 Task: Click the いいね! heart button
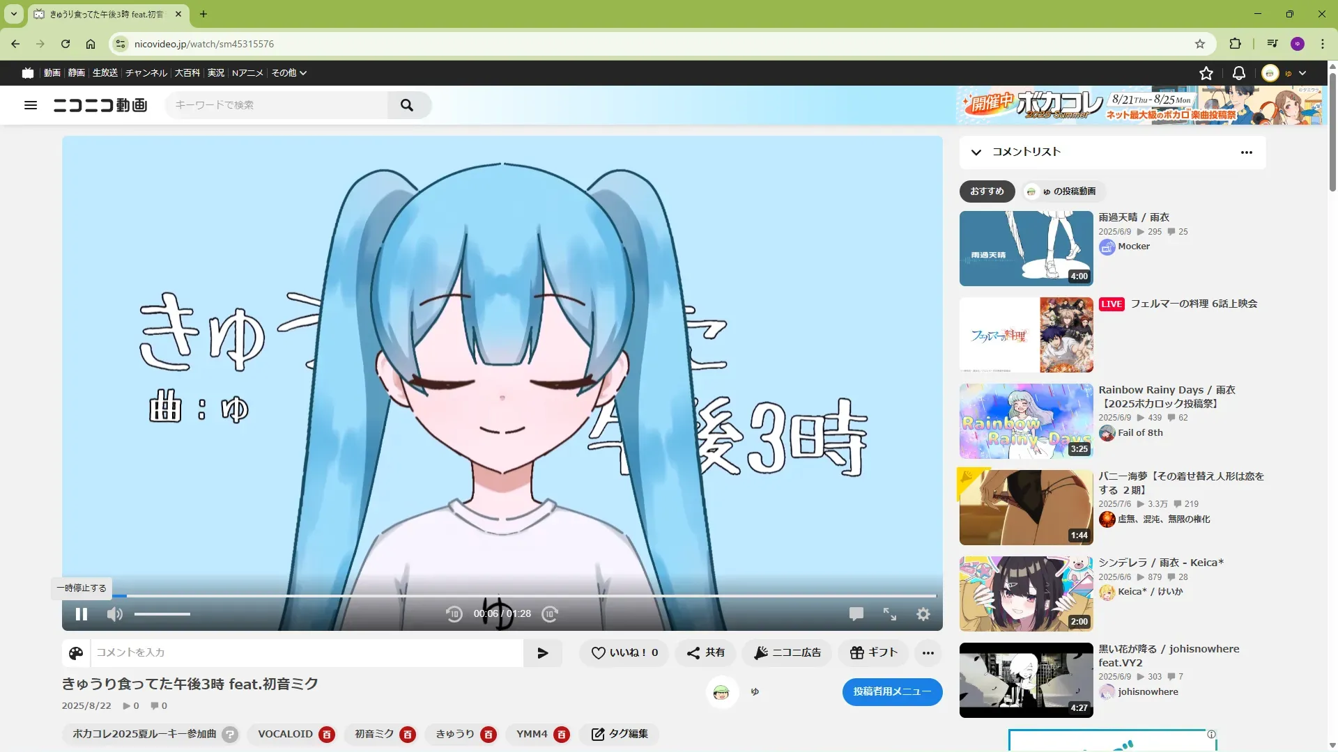[x=624, y=653]
